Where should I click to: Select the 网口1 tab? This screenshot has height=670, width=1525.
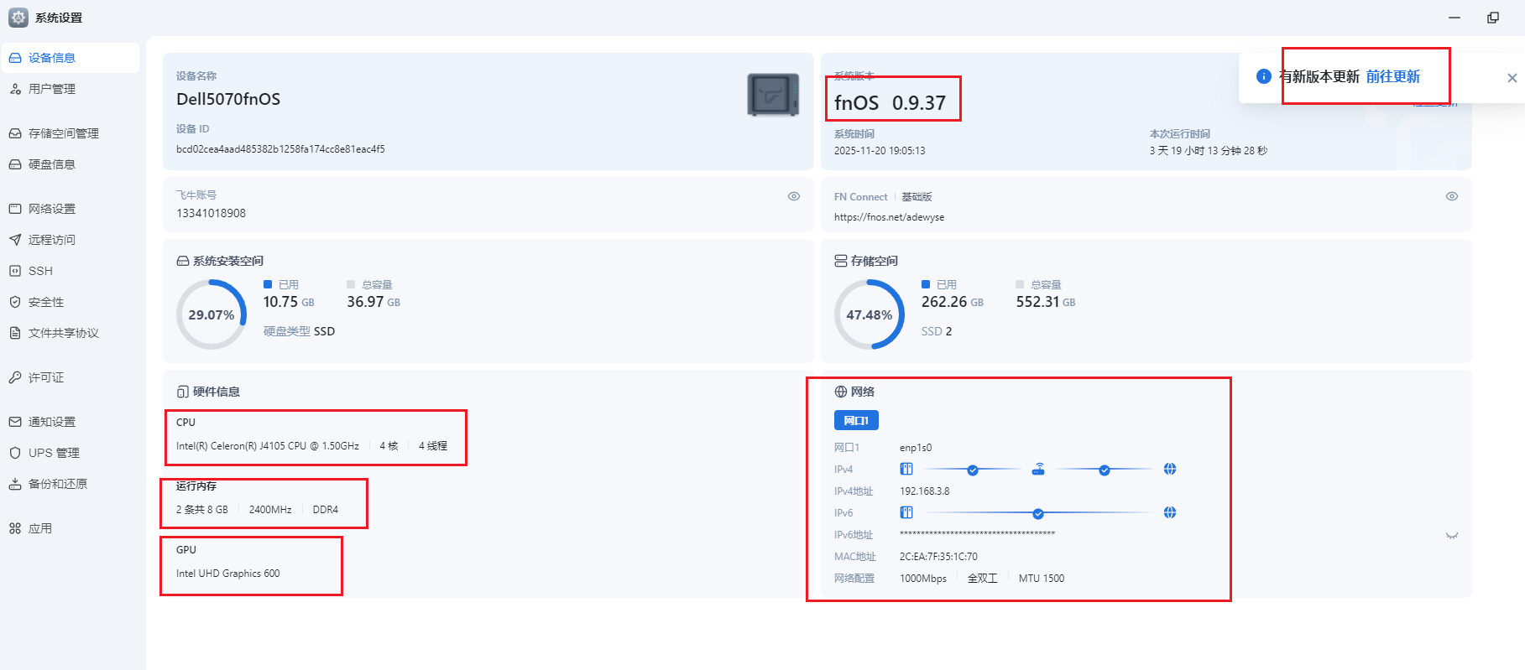pyautogui.click(x=856, y=420)
